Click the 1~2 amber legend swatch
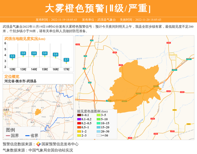 pos(79,131)
